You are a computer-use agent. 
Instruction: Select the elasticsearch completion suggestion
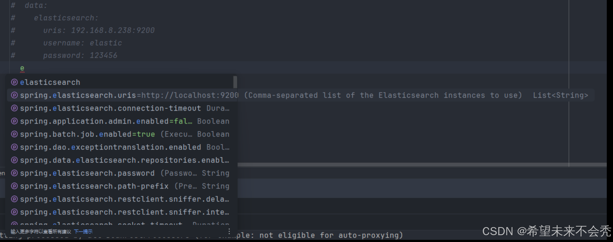tap(121, 82)
